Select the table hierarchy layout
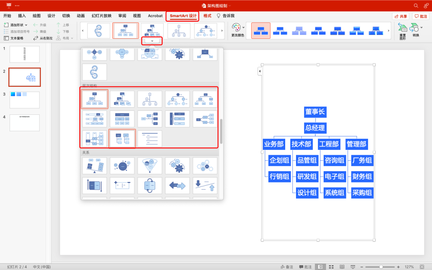 [122, 119]
